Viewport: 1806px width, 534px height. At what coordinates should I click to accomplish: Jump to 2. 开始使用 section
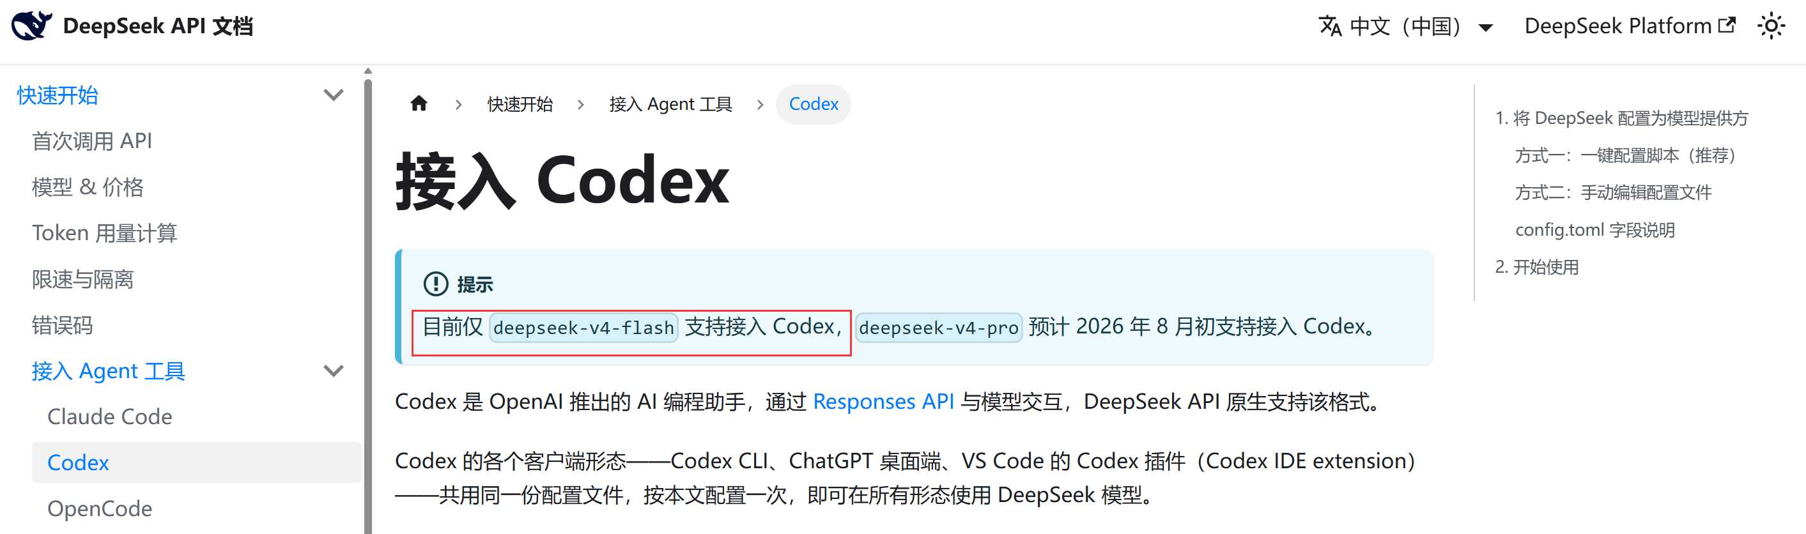[x=1537, y=267]
